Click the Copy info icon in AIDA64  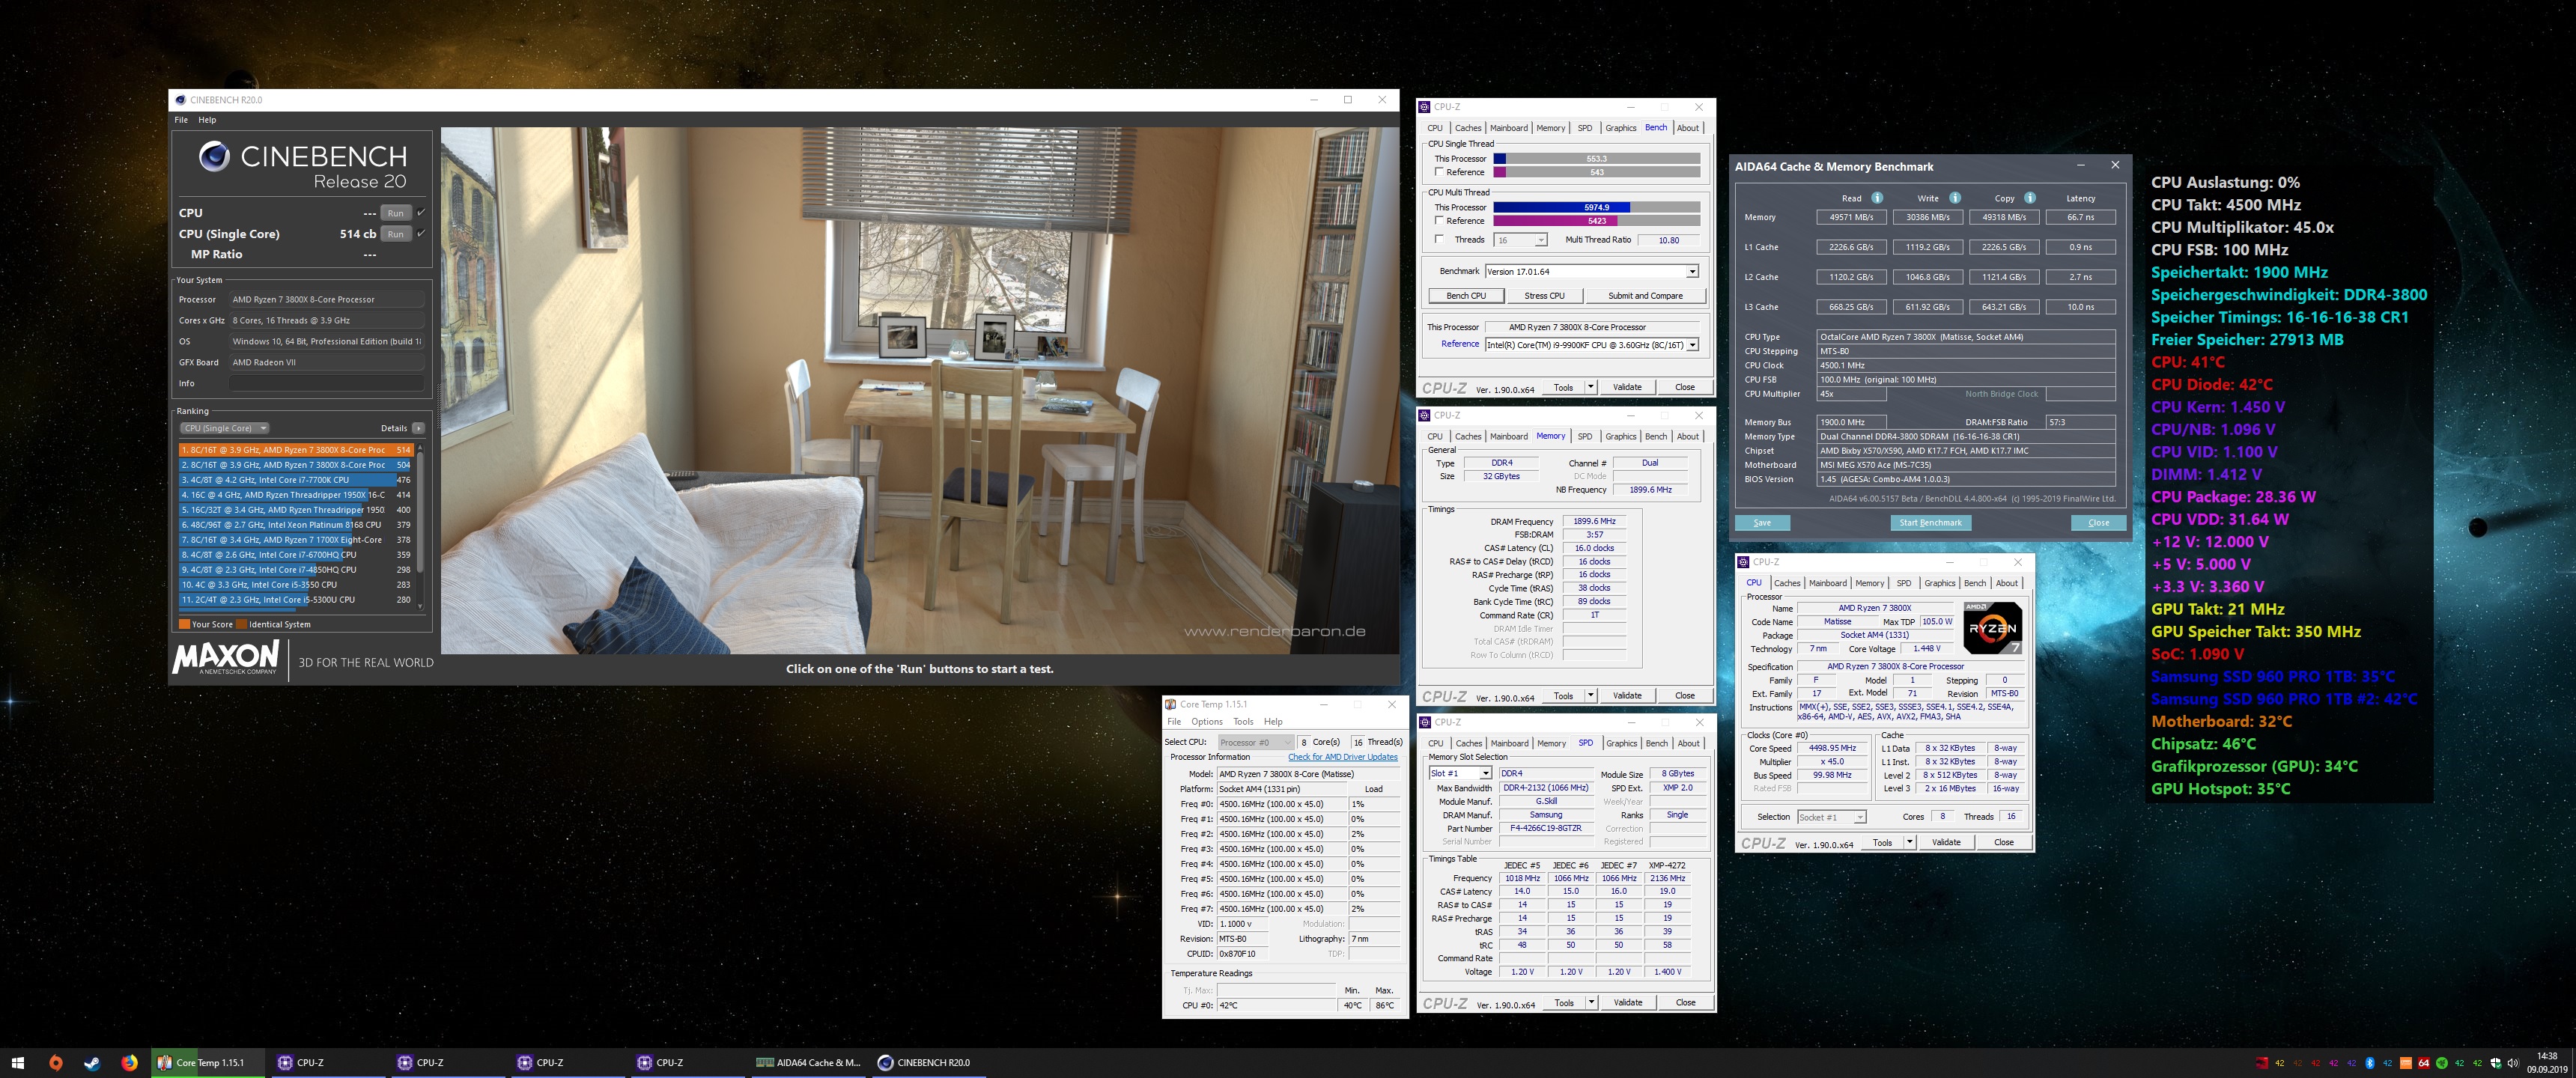tap(2030, 198)
